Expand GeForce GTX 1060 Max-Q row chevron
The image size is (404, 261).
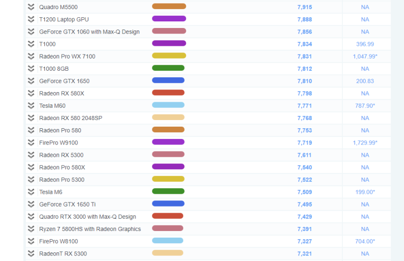31,32
